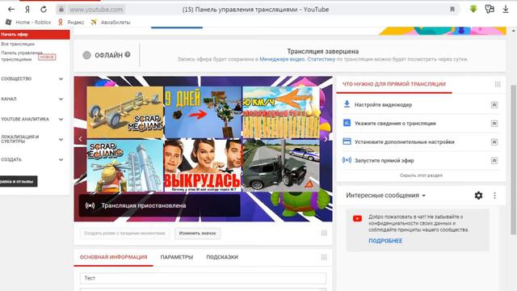The width and height of the screenshot is (517, 291).
Task: Show previous slide with left arrow on preview
Action: tap(81, 139)
